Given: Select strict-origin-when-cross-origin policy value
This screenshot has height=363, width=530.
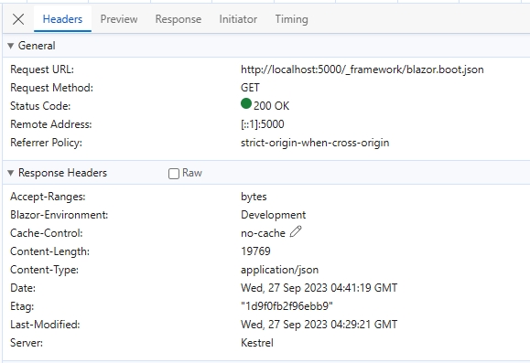Looking at the screenshot, I should [x=315, y=143].
